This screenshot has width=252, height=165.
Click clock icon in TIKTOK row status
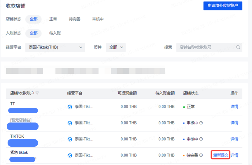201,139
